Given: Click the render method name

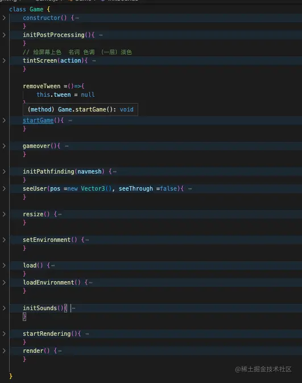Looking at the screenshot, I should (33, 351).
